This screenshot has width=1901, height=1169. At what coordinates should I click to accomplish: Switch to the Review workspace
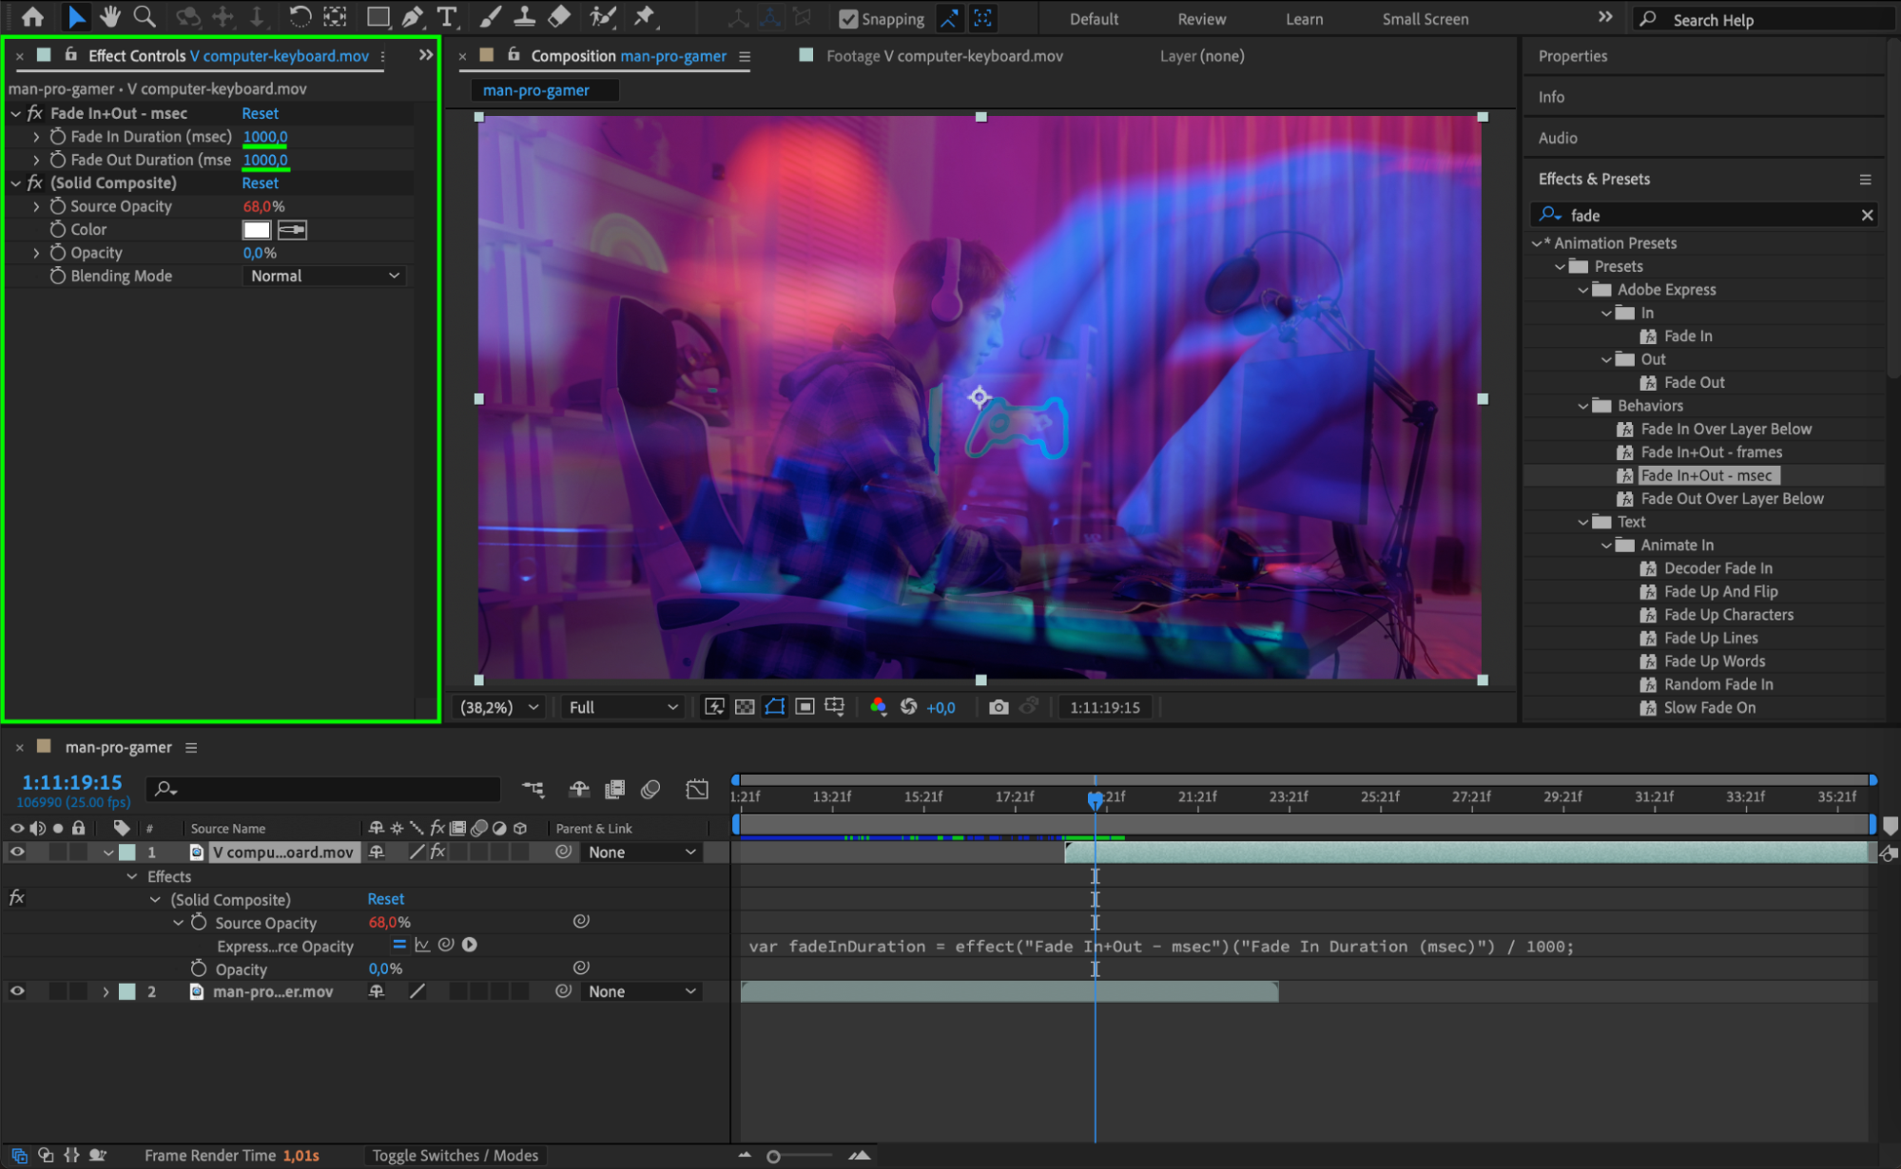pos(1201,19)
